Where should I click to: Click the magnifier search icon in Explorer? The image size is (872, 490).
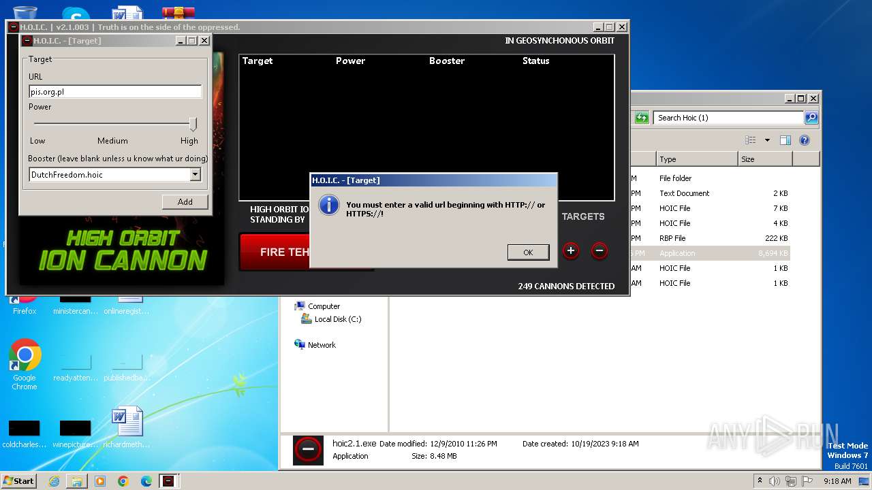pyautogui.click(x=811, y=118)
